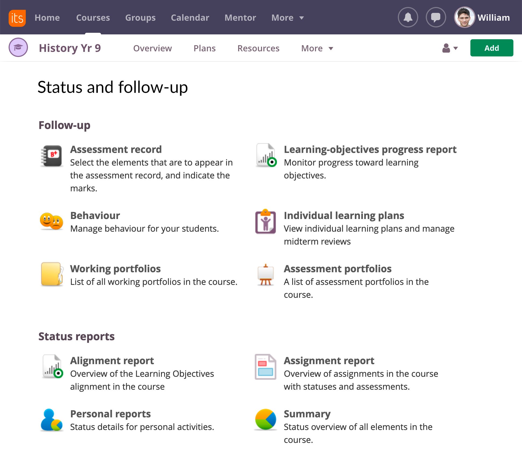Open the Individual learning plans icon

point(265,222)
